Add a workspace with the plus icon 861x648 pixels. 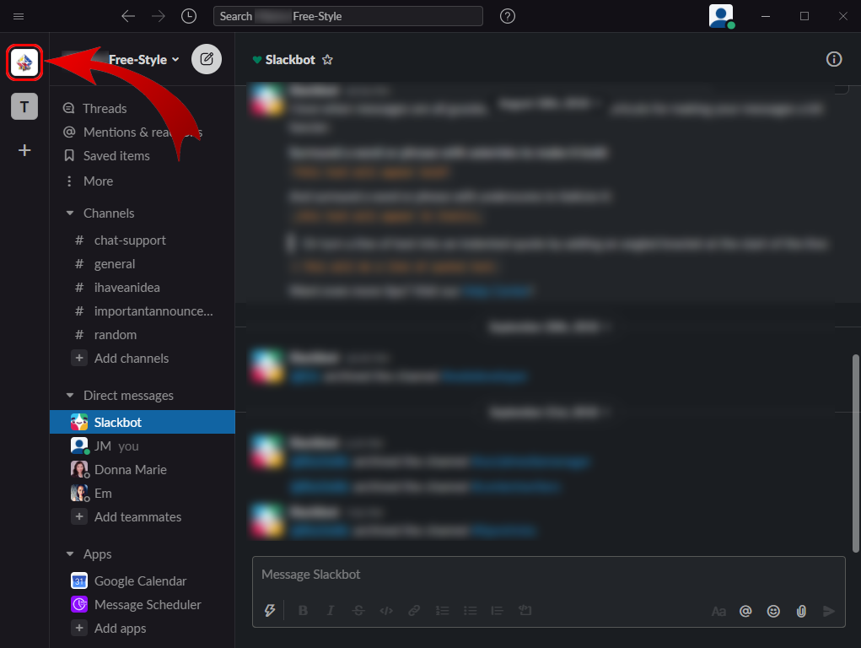tap(24, 150)
